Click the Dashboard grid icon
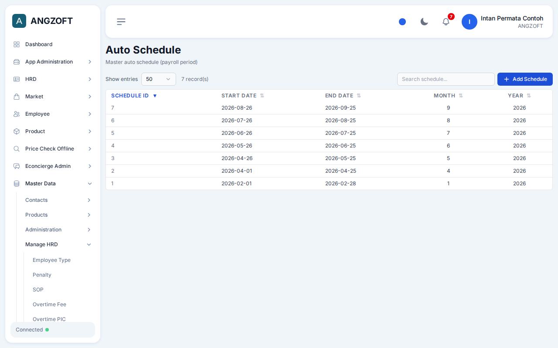This screenshot has height=348, width=558. click(17, 44)
